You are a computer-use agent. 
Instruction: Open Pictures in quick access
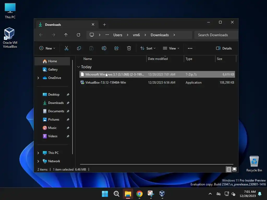click(52, 120)
